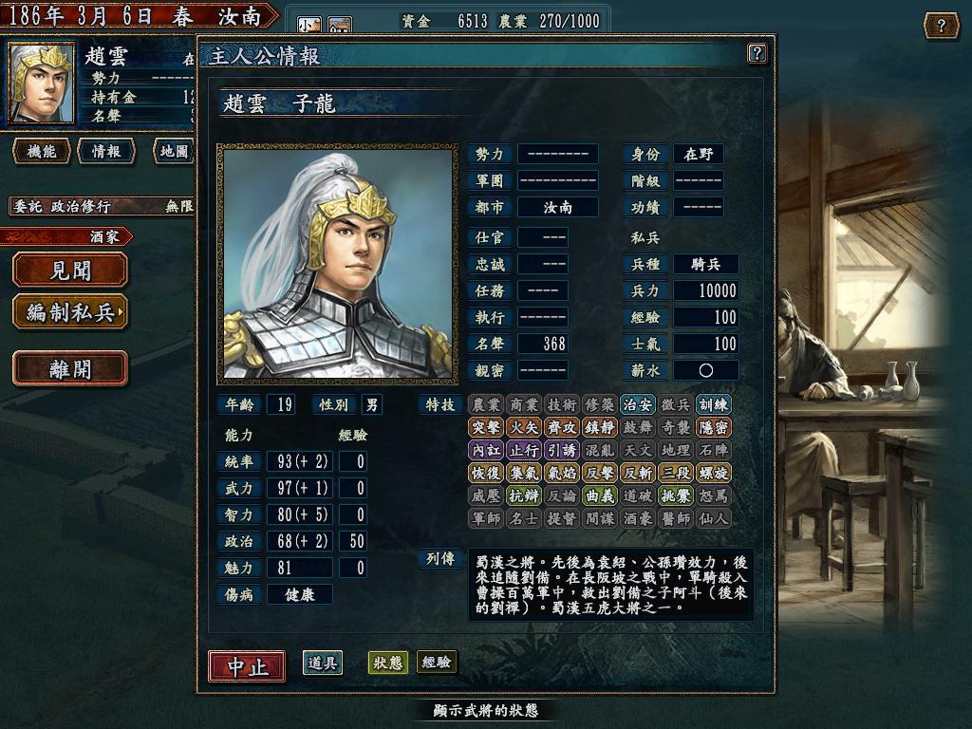Image resolution: width=972 pixels, height=729 pixels.
Task: Open the top-right global help icon
Action: pyautogui.click(x=941, y=26)
